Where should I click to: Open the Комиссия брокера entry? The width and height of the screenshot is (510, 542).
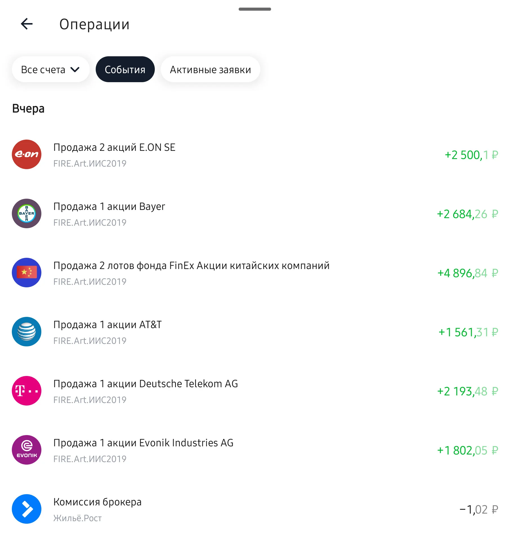pos(255,509)
